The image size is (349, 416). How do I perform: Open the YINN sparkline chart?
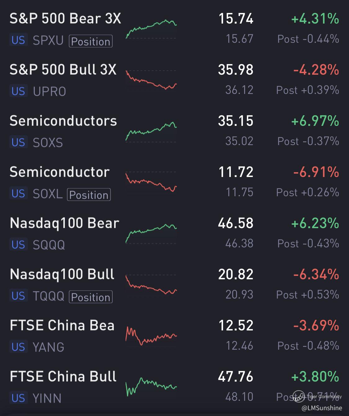(151, 387)
